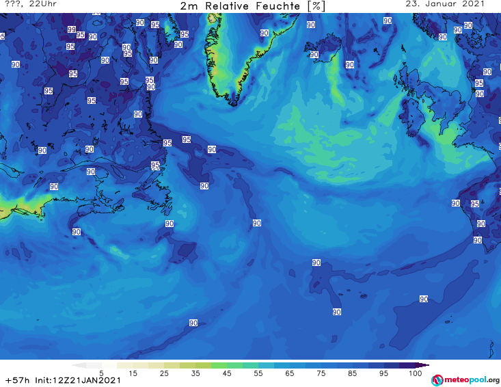Screen dimensions: 501x387
Task: Click legend scale value 15
Action: point(133,373)
